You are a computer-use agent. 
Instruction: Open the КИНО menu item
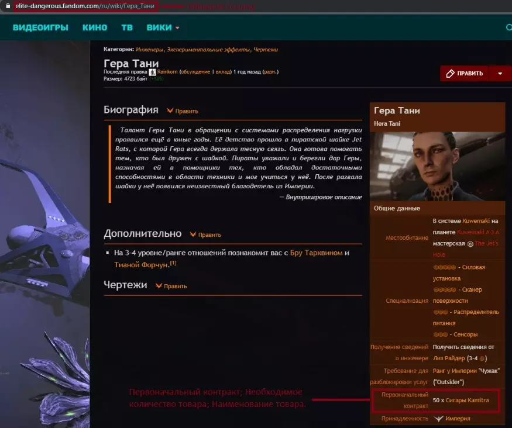coord(95,27)
